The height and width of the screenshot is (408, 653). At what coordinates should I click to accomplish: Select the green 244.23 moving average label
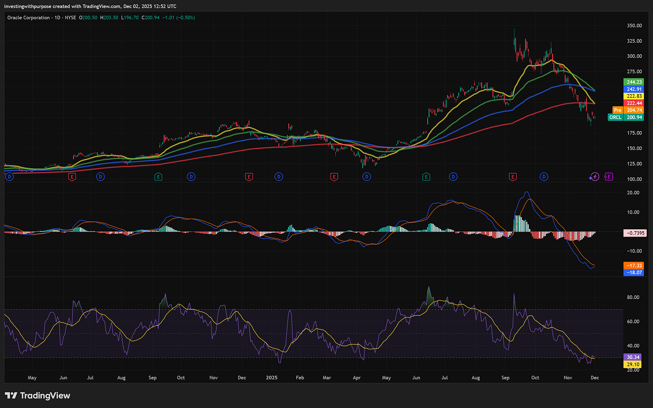click(x=634, y=82)
